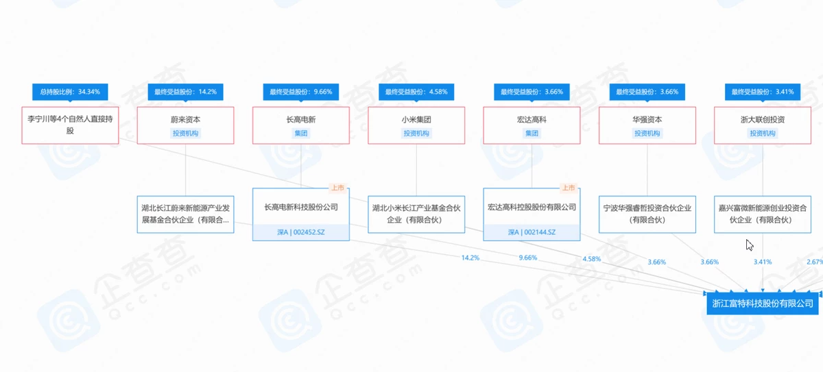Click the 投资机构 tag under 浙大联创投资
Screen dimensions: 823x372
pos(762,134)
